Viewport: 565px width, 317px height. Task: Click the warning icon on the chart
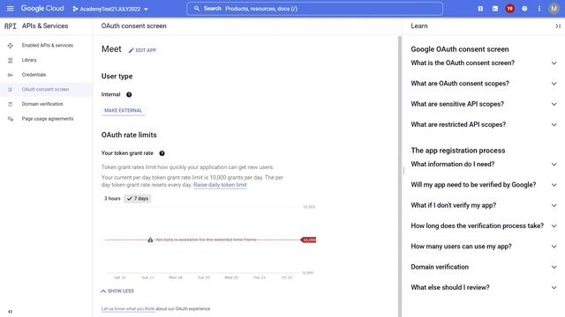pos(150,240)
